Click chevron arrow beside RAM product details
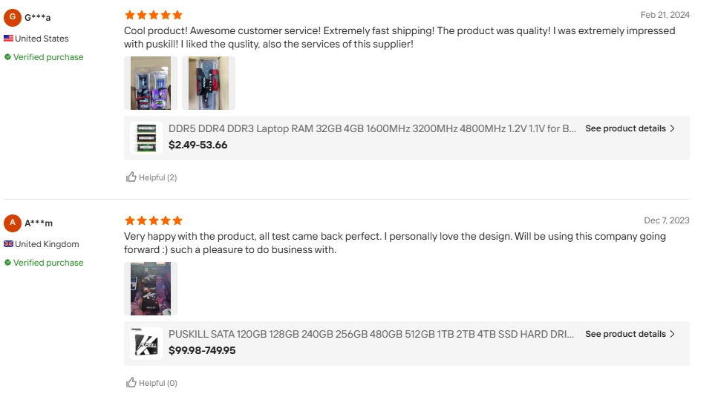Screen dimensions: 718x400 (673, 128)
